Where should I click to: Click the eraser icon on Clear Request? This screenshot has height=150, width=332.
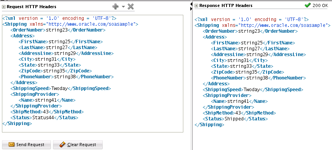tap(63, 145)
